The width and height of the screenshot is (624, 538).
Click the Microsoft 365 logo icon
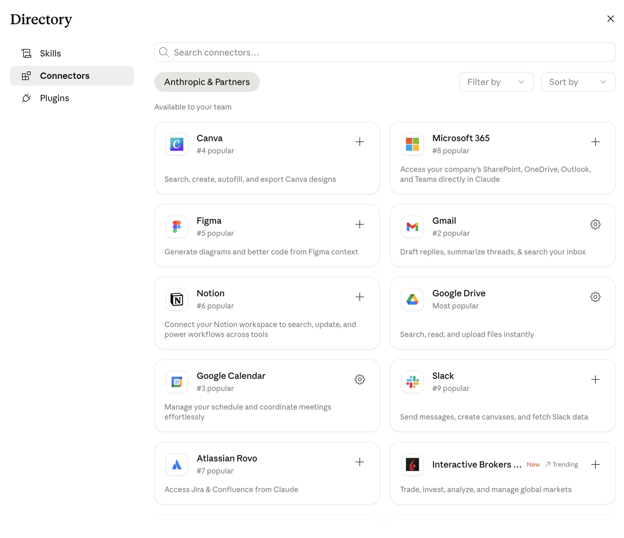point(412,144)
